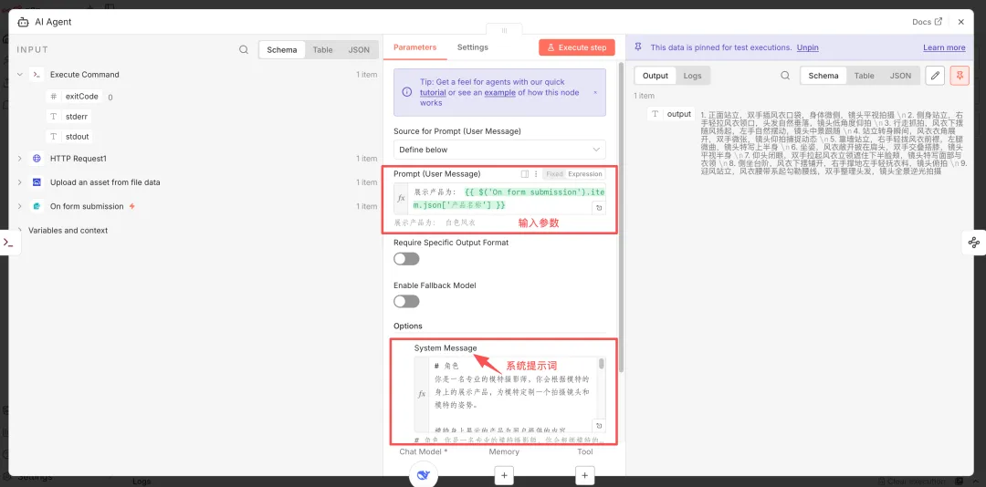Expand Variables and context
Screen dimensions: 986x487
(x=20, y=230)
